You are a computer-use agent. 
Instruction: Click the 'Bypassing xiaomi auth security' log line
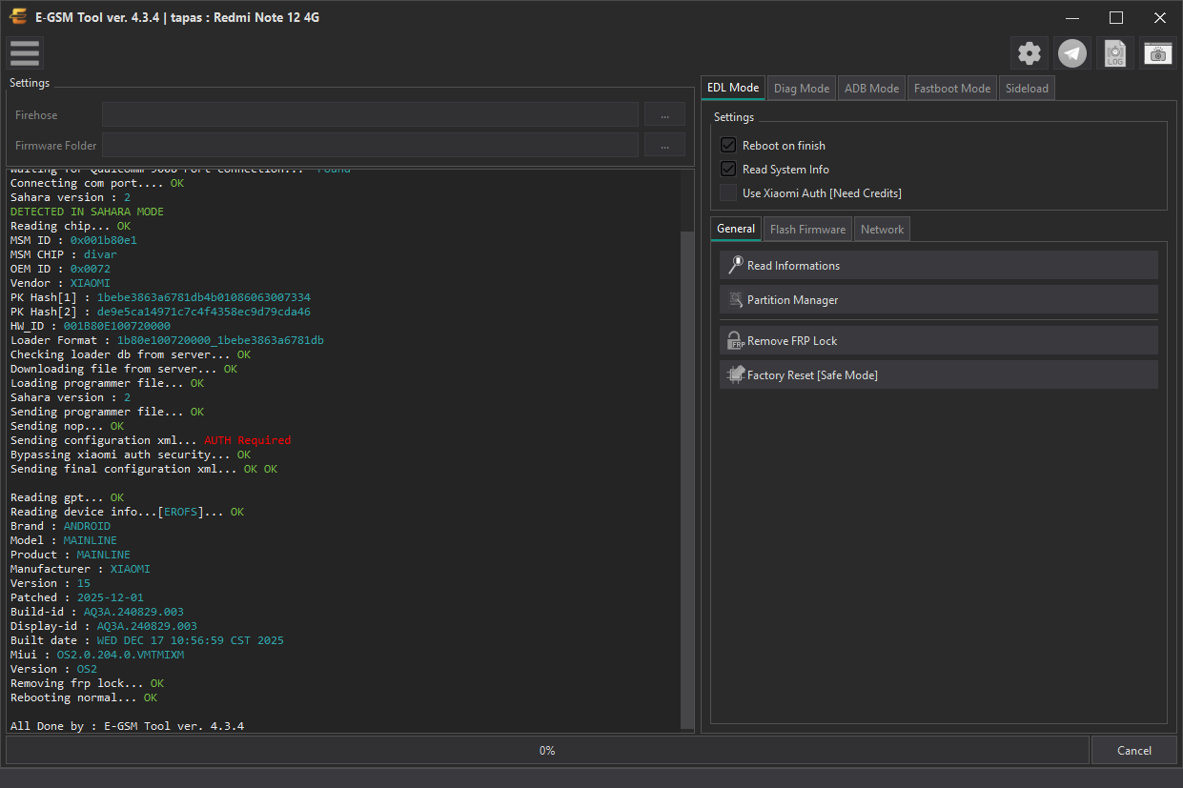131,455
